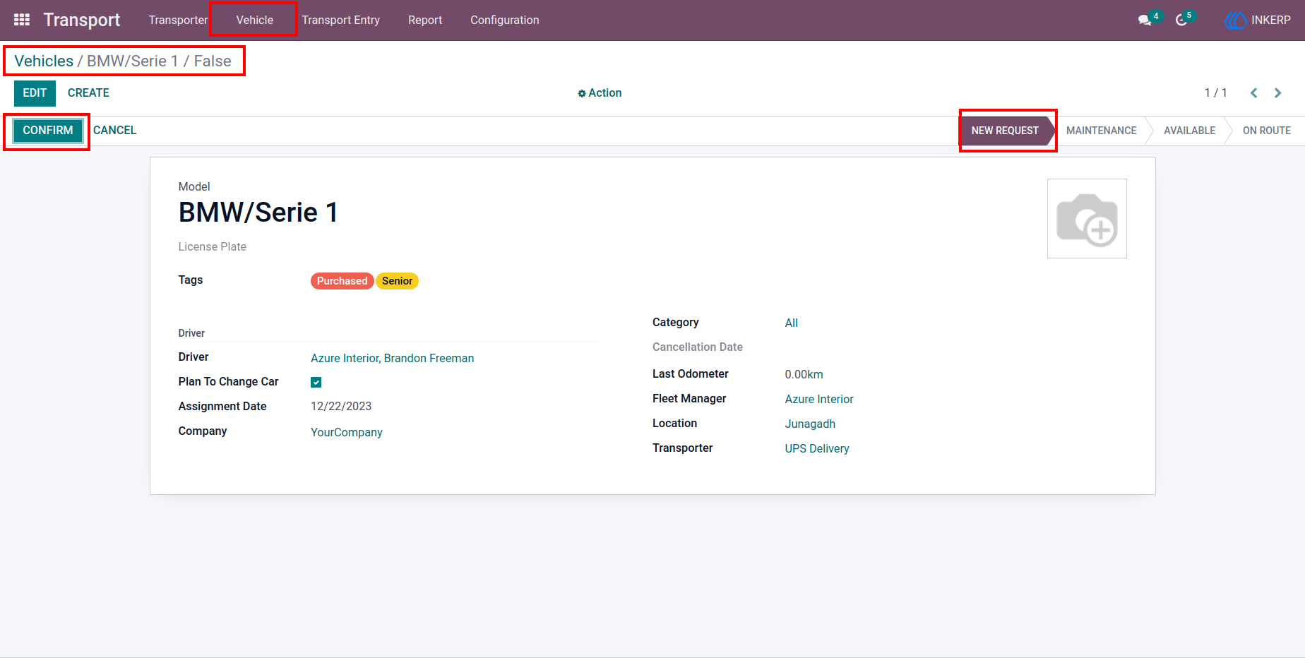Confirm the vehicle request
This screenshot has width=1305, height=658.
48,131
